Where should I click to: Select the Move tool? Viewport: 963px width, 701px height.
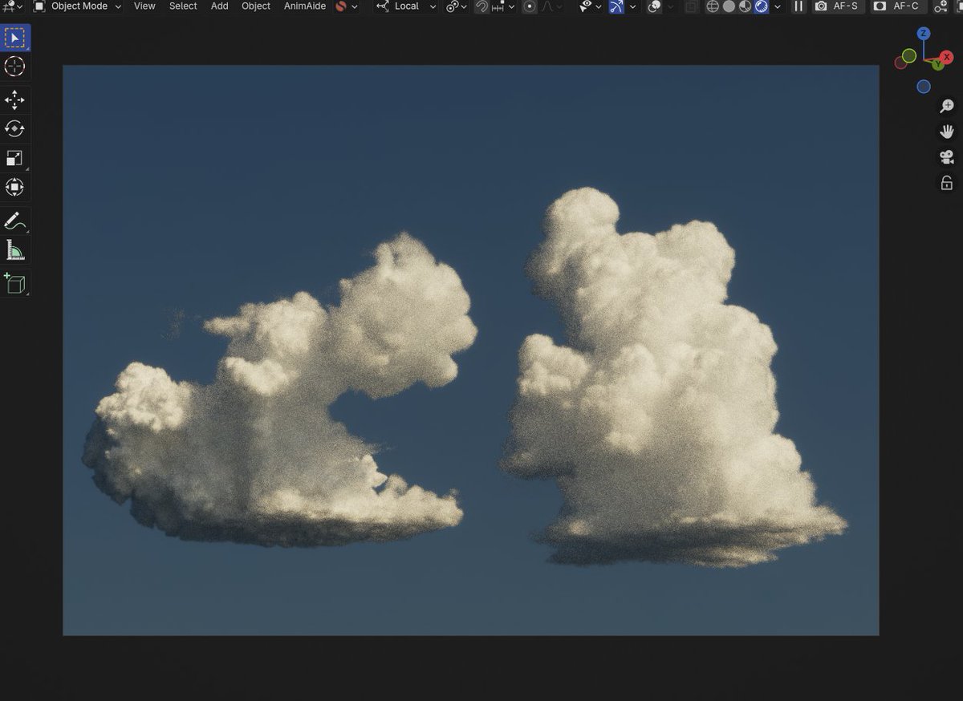pos(14,100)
